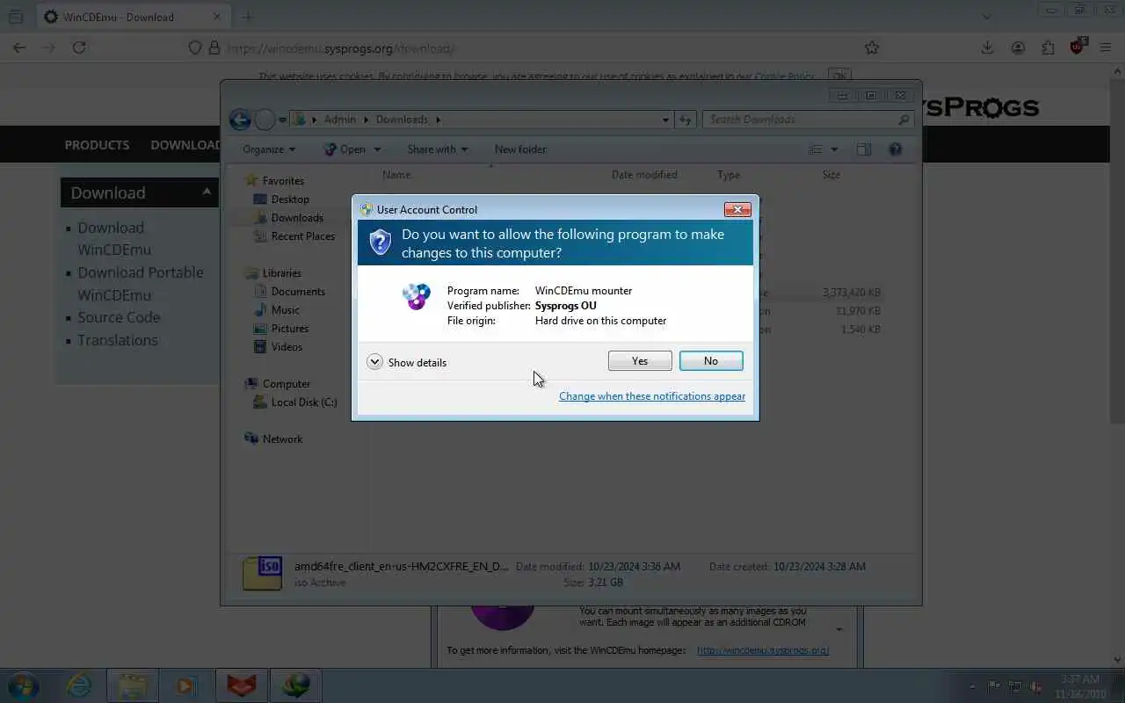The width and height of the screenshot is (1125, 703).
Task: Sort files by Name column
Action: [396, 175]
